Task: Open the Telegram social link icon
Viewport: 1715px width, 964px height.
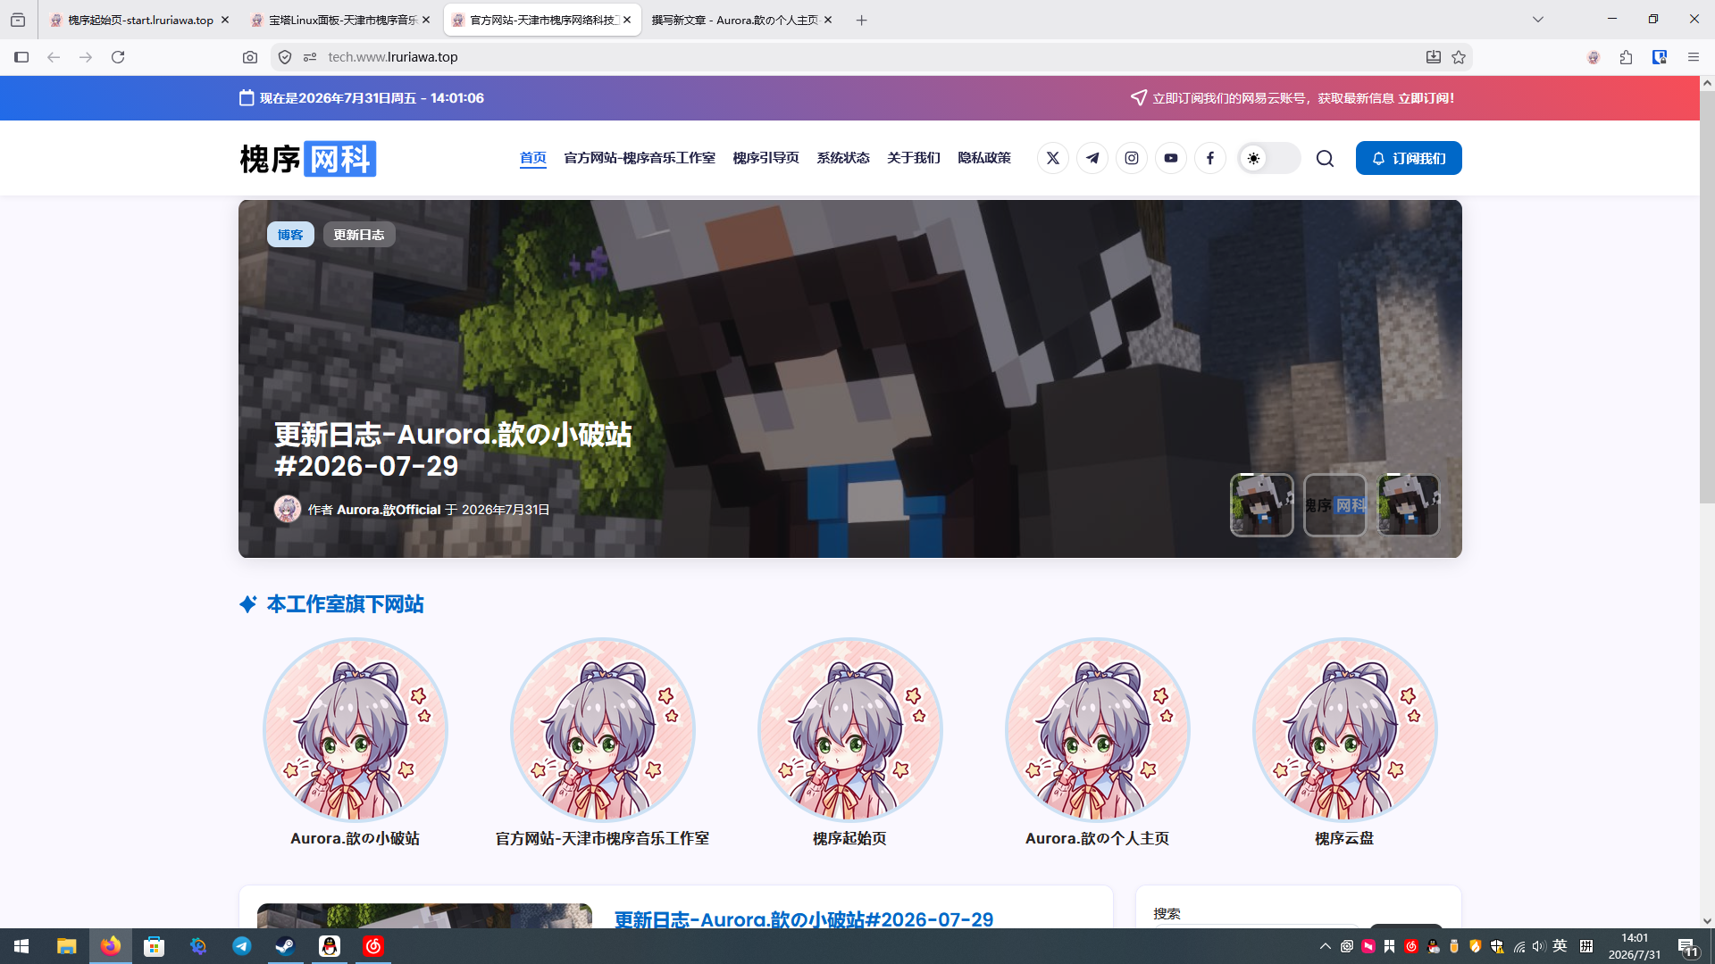Action: point(1092,158)
